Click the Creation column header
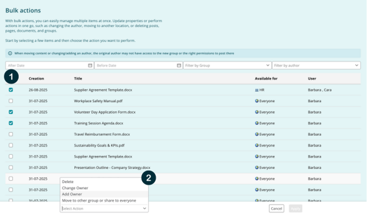Image resolution: width=367 pixels, height=215 pixels. click(36, 79)
